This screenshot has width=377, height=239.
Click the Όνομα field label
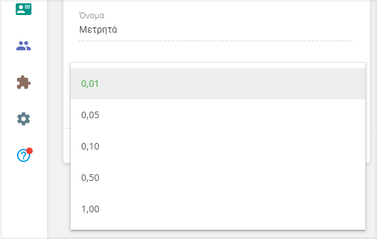point(92,16)
